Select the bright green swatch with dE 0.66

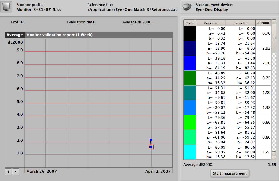pyautogui.click(x=190, y=123)
